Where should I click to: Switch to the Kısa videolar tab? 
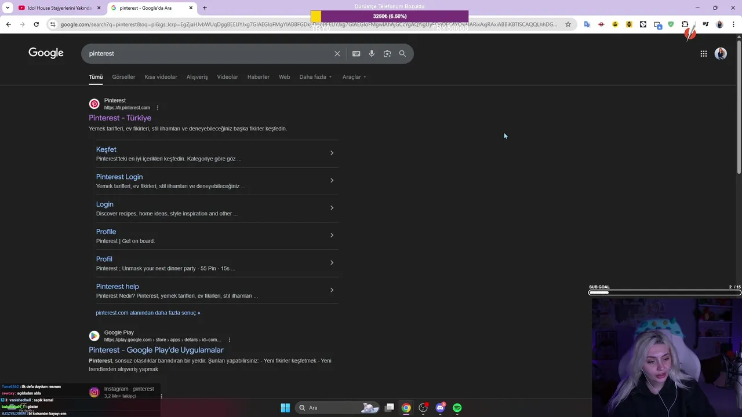click(161, 77)
